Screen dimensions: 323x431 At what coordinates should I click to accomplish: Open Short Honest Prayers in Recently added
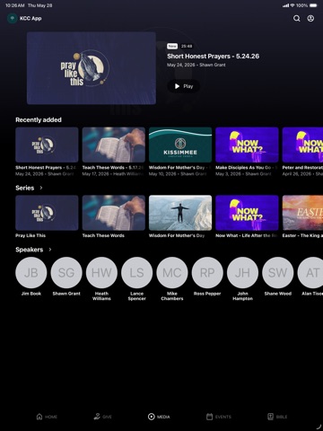point(47,145)
